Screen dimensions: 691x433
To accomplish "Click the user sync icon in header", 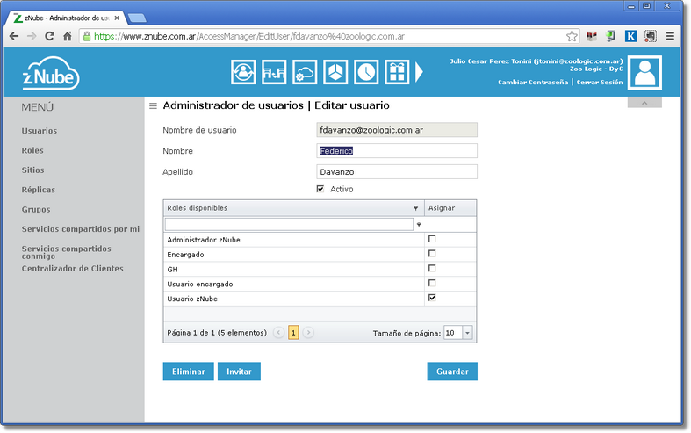I will click(243, 72).
